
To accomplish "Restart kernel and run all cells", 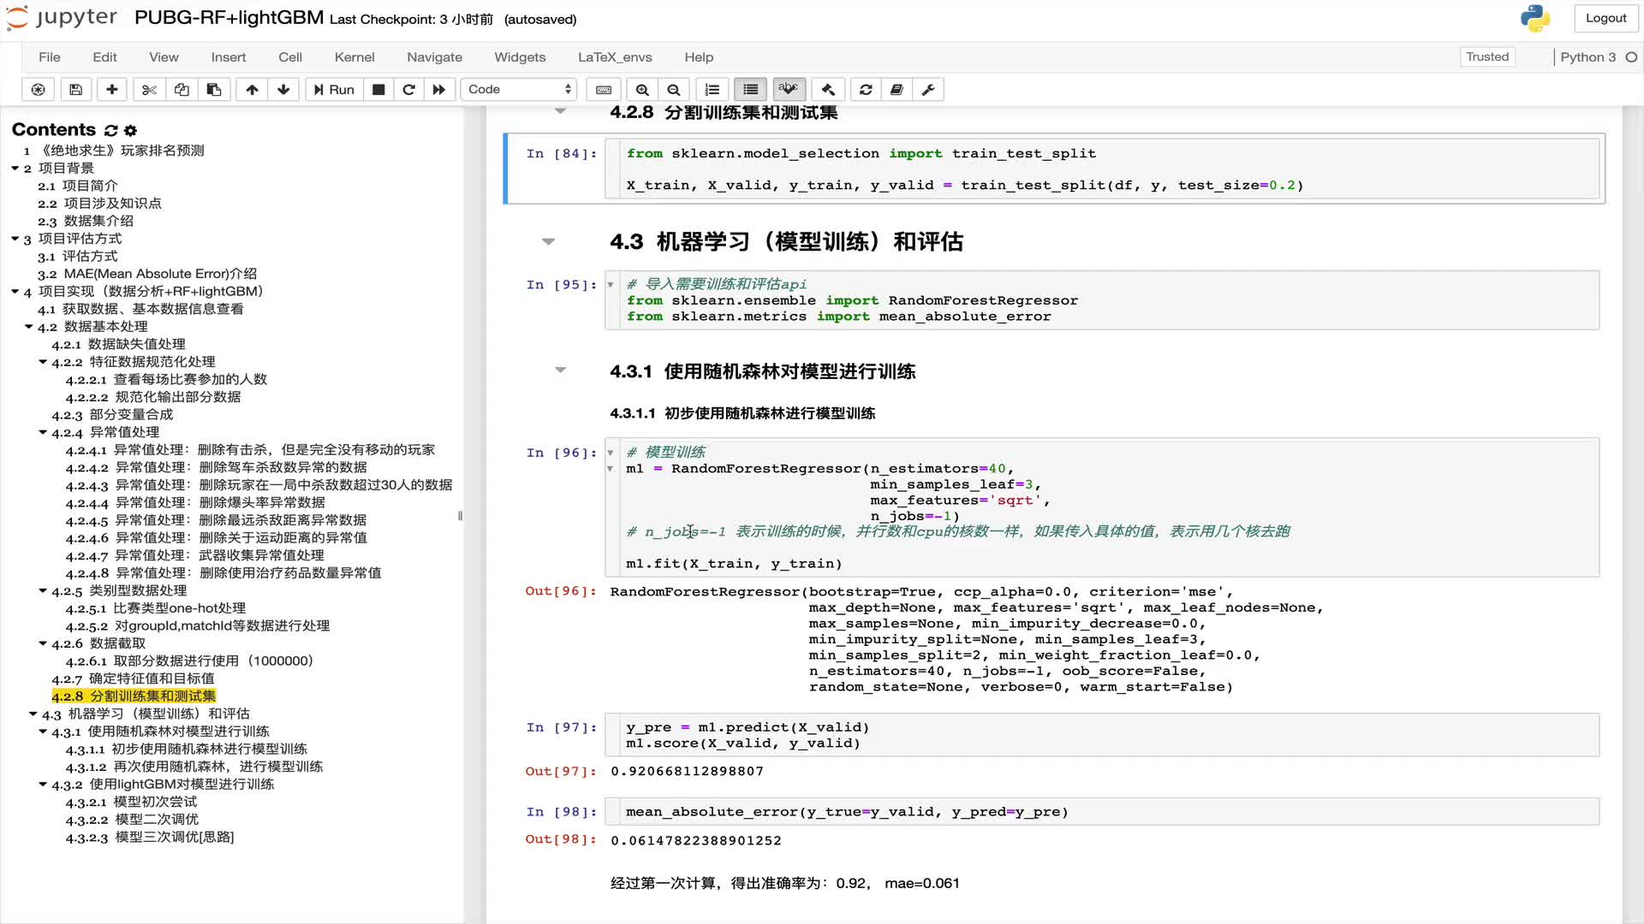I will [x=439, y=89].
